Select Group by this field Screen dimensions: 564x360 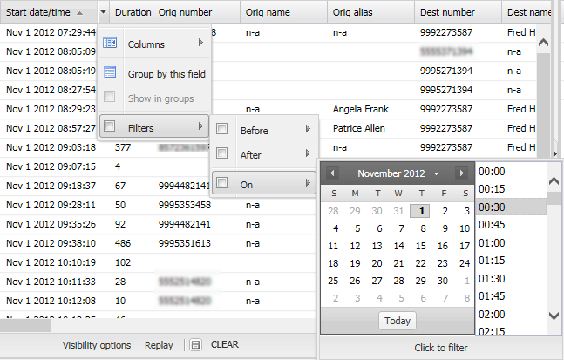pos(166,74)
